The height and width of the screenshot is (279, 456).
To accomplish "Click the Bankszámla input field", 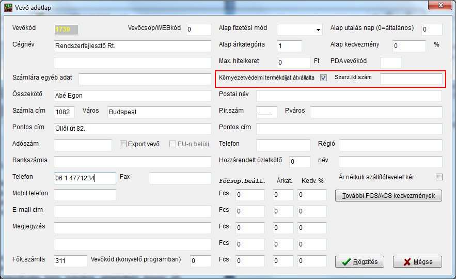I will pyautogui.click(x=133, y=162).
